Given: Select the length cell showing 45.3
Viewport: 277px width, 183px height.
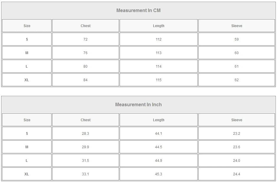Looking at the screenshot, I should [x=159, y=174].
